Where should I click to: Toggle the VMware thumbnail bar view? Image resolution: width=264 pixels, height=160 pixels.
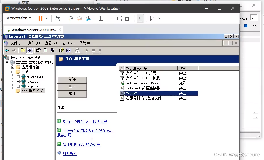[x=110, y=18]
